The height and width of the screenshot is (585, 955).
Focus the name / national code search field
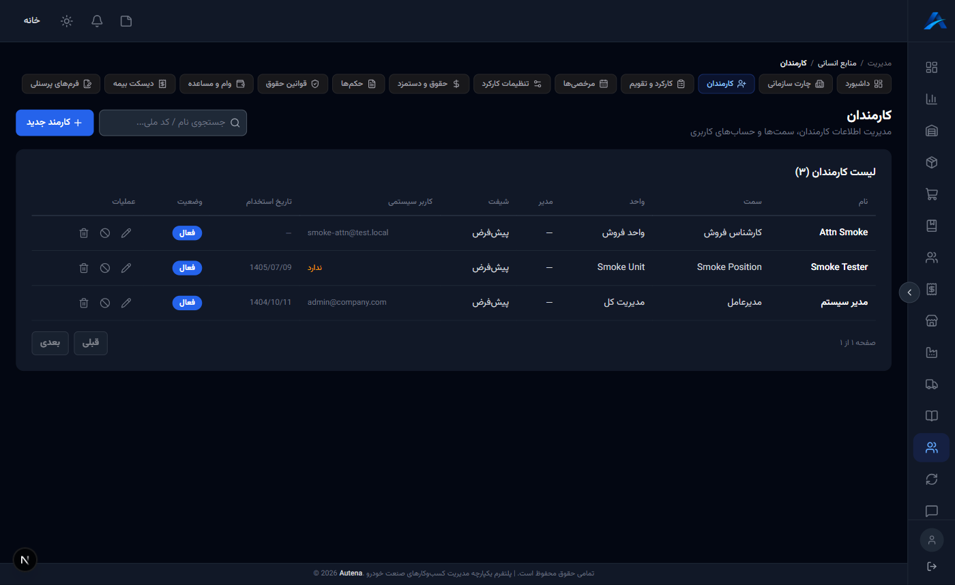[173, 123]
